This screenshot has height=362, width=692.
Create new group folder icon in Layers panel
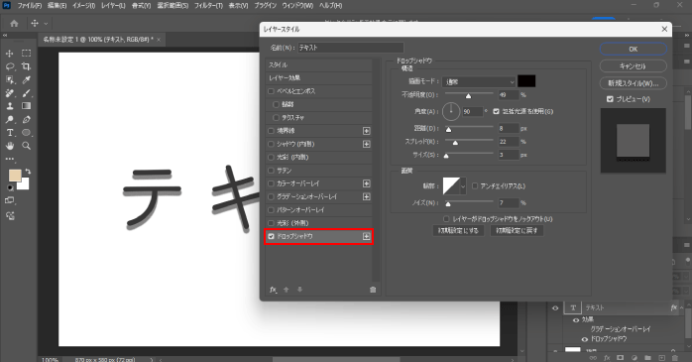click(x=647, y=358)
